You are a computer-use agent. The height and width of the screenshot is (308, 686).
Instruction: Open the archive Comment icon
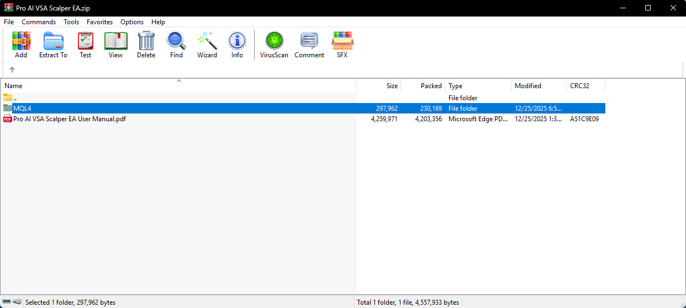(x=309, y=41)
